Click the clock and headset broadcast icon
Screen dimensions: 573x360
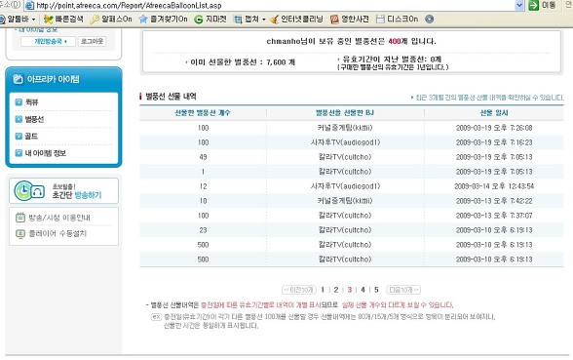29,191
